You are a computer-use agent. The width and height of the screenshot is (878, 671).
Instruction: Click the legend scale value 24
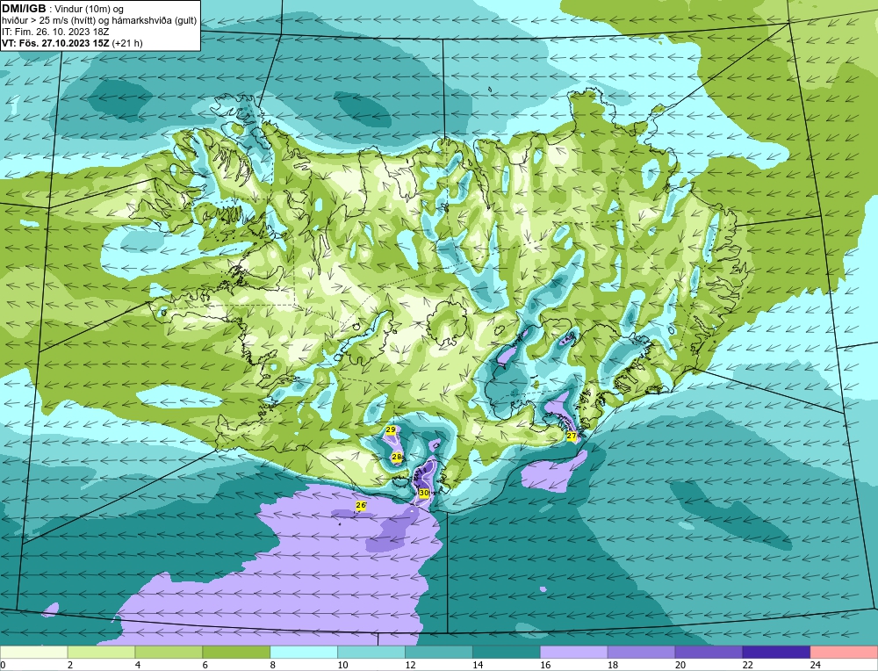(x=816, y=665)
